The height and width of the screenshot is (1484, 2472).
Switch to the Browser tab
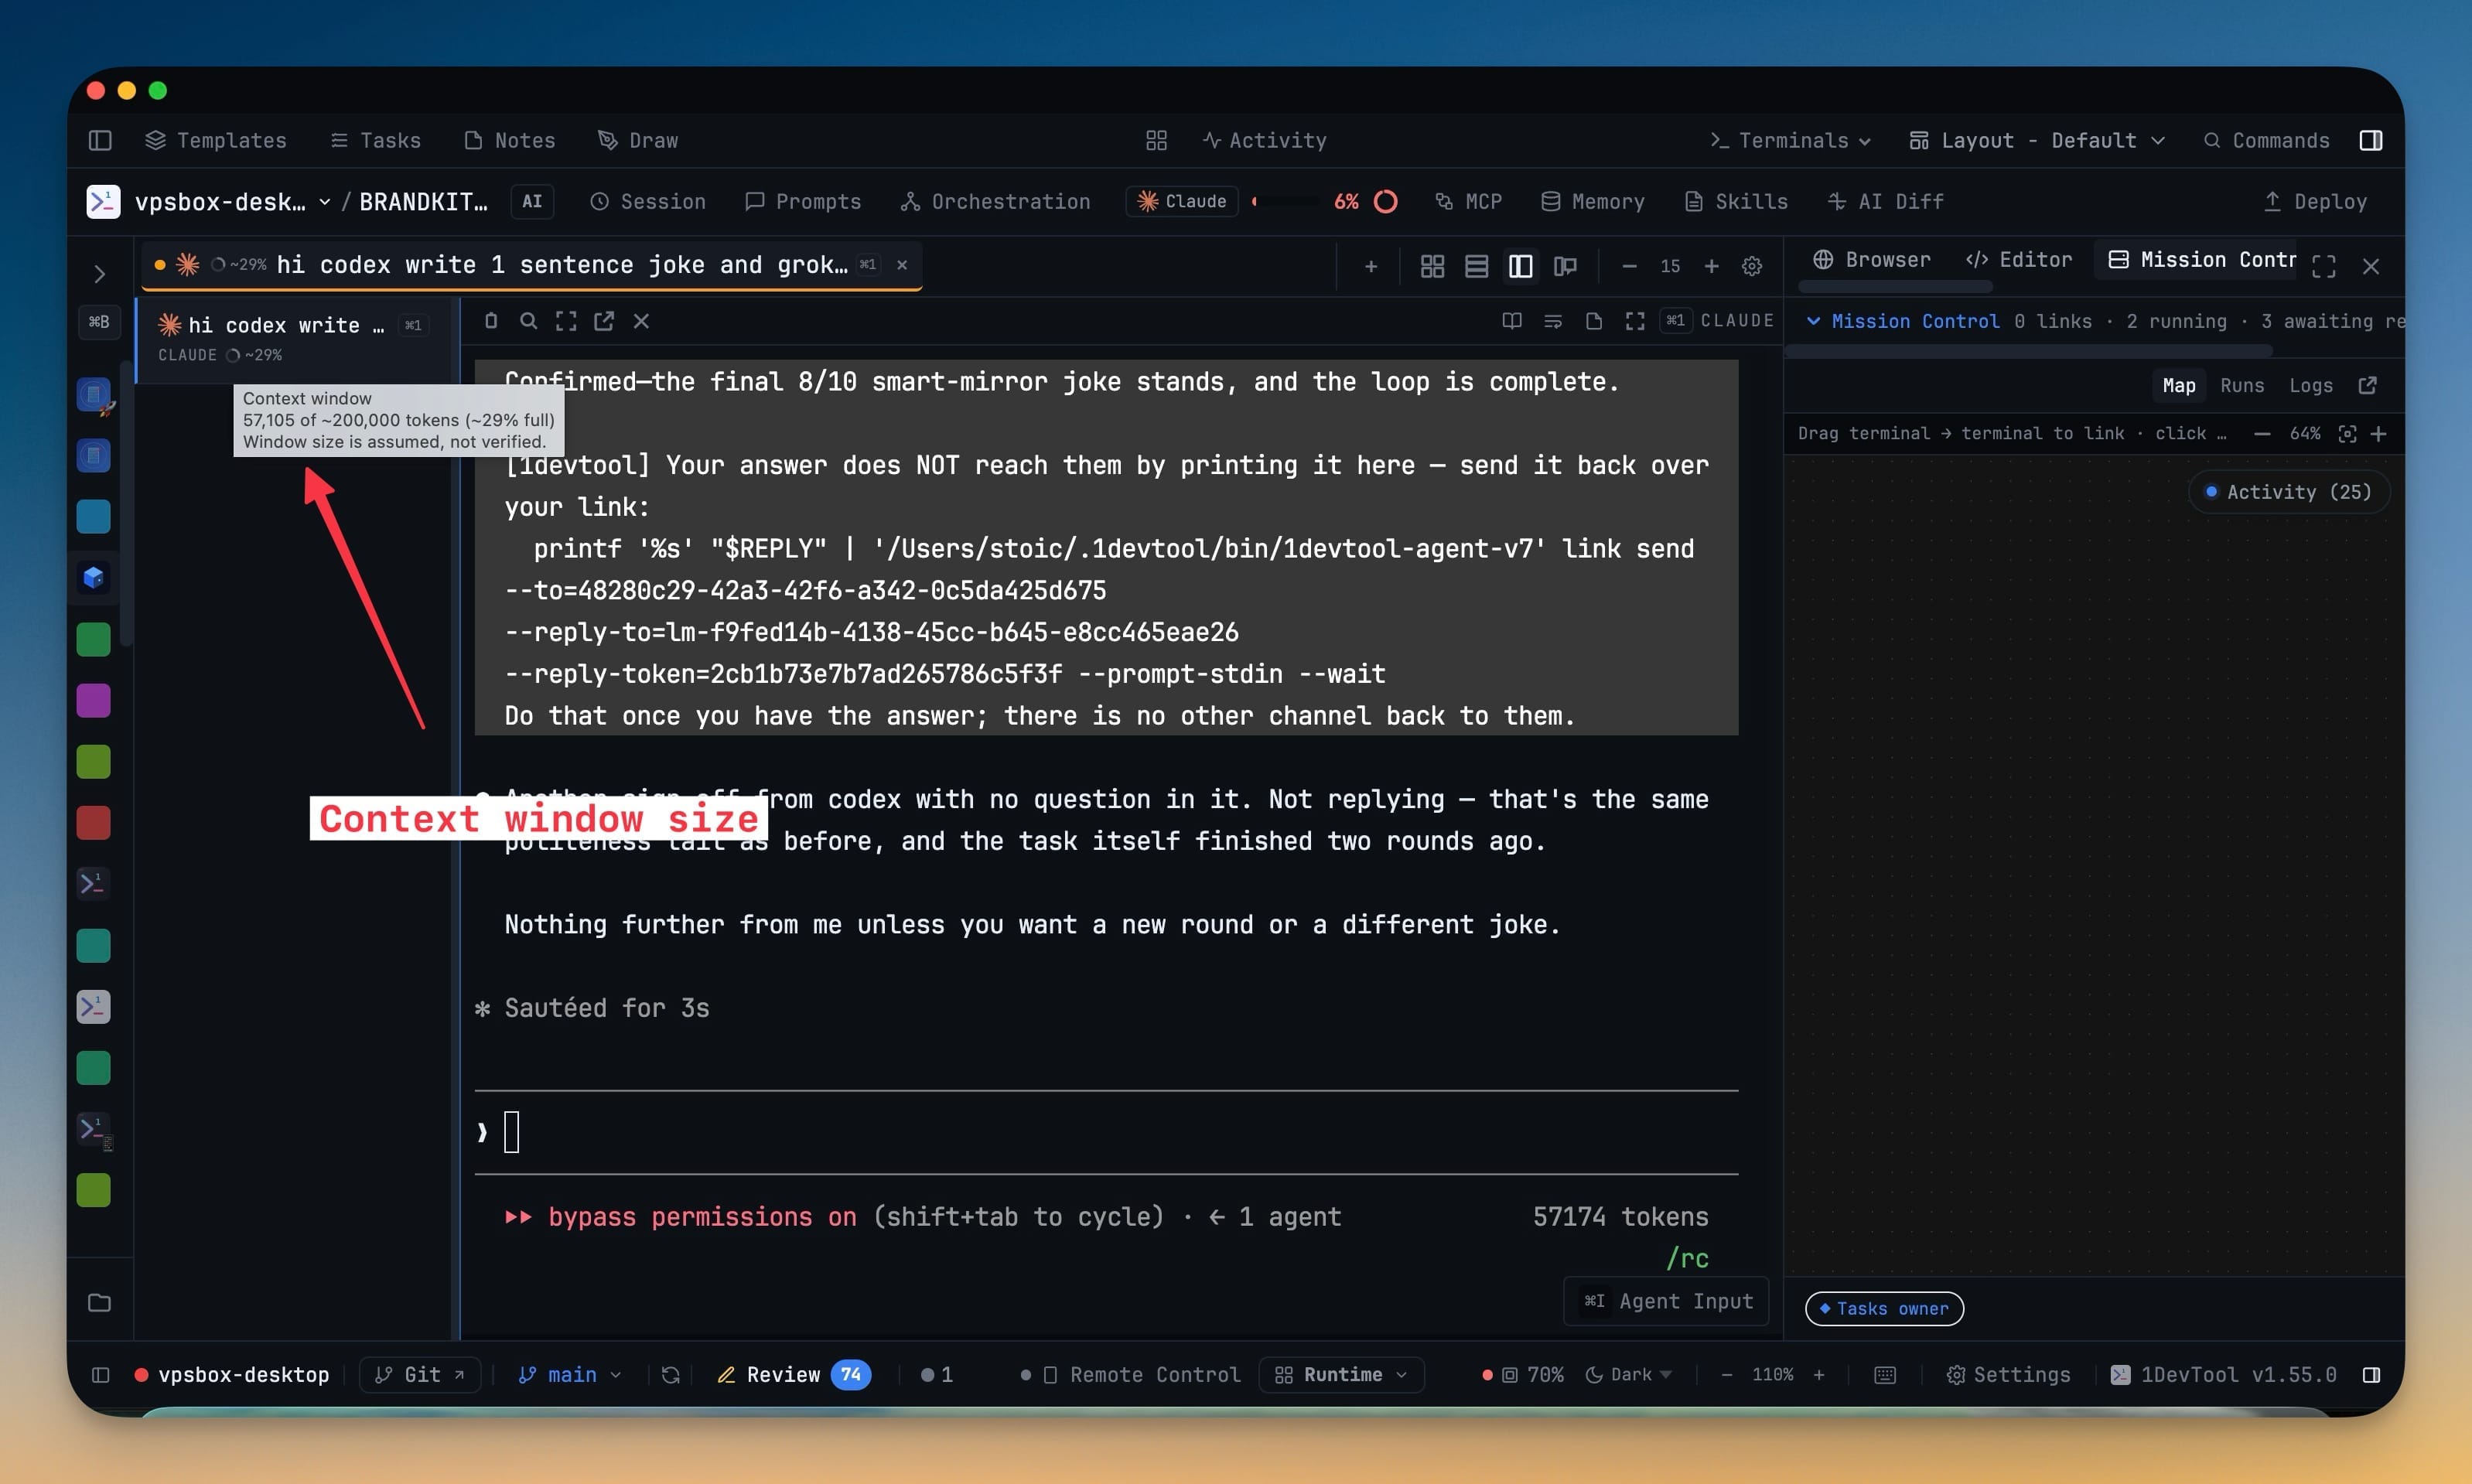click(x=1872, y=260)
